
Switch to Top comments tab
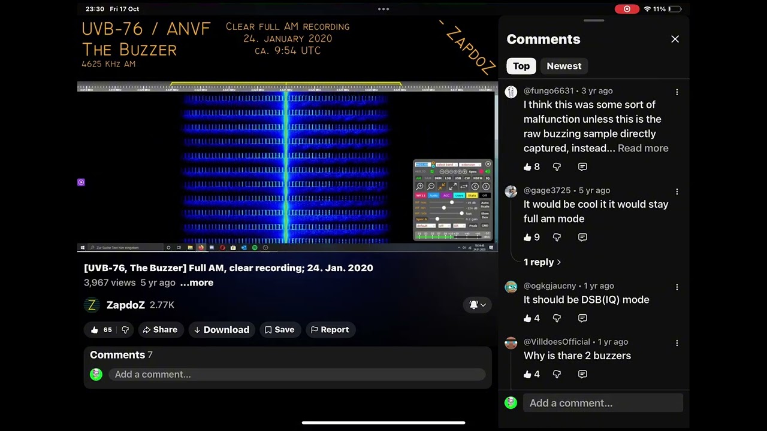(521, 66)
